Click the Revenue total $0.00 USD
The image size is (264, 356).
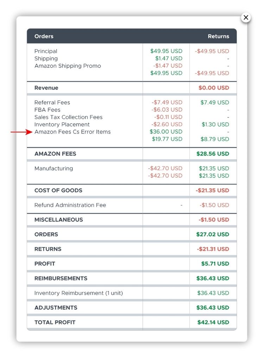[214, 88]
